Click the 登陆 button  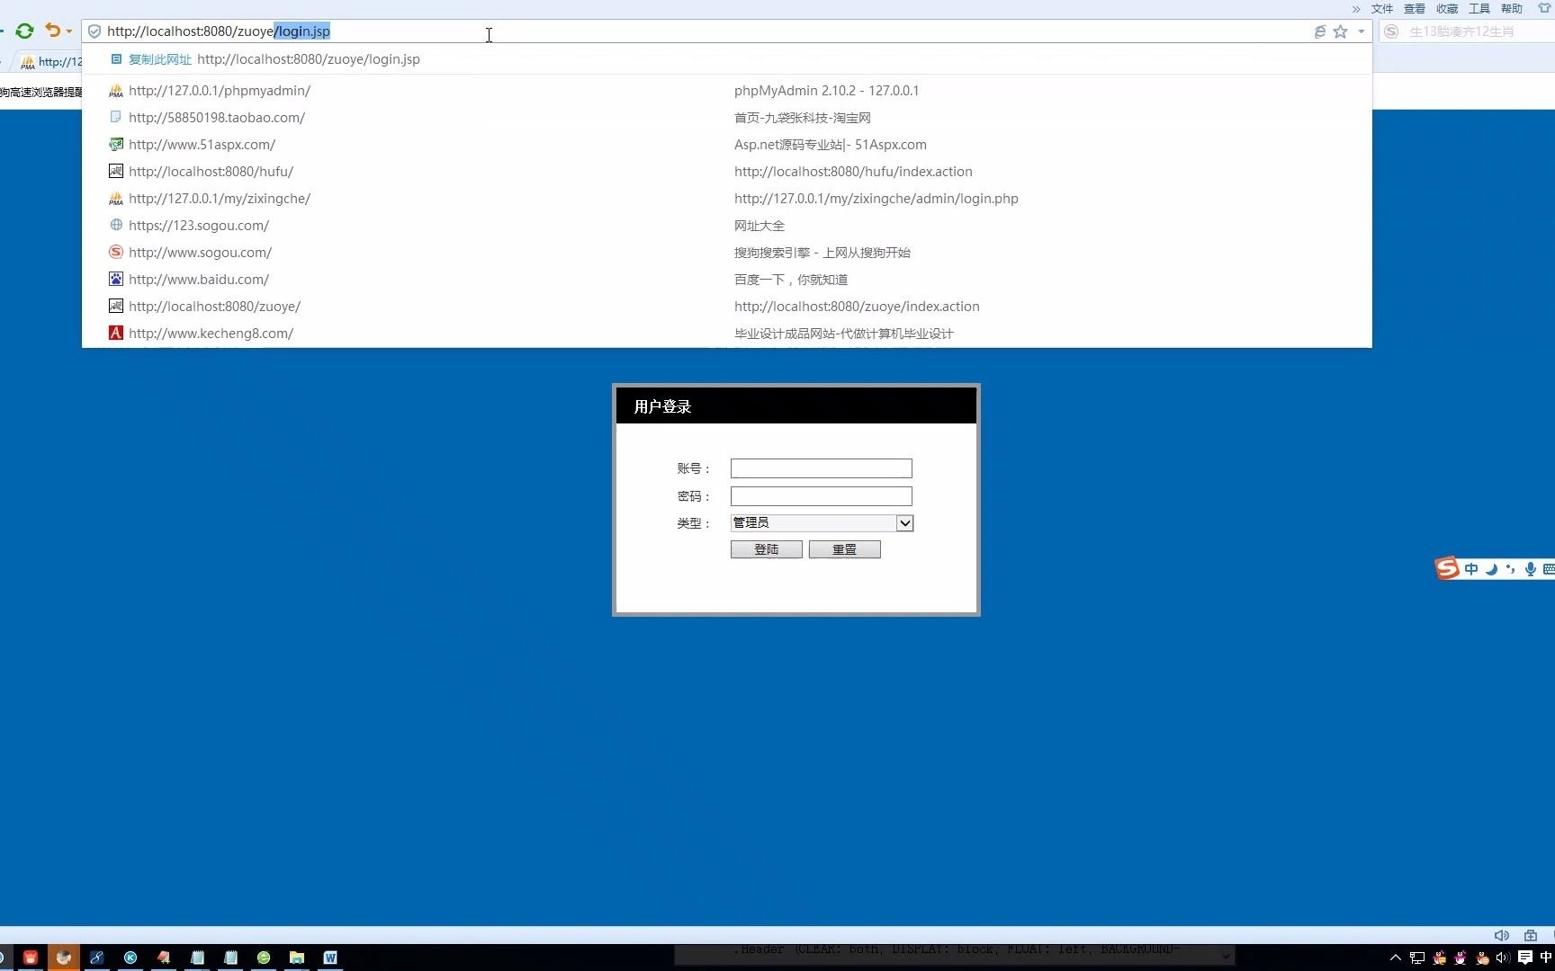[767, 549]
